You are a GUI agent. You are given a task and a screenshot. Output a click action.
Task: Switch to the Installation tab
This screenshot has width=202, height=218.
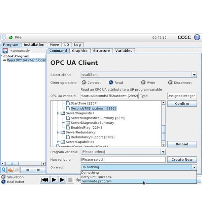[x=34, y=45]
